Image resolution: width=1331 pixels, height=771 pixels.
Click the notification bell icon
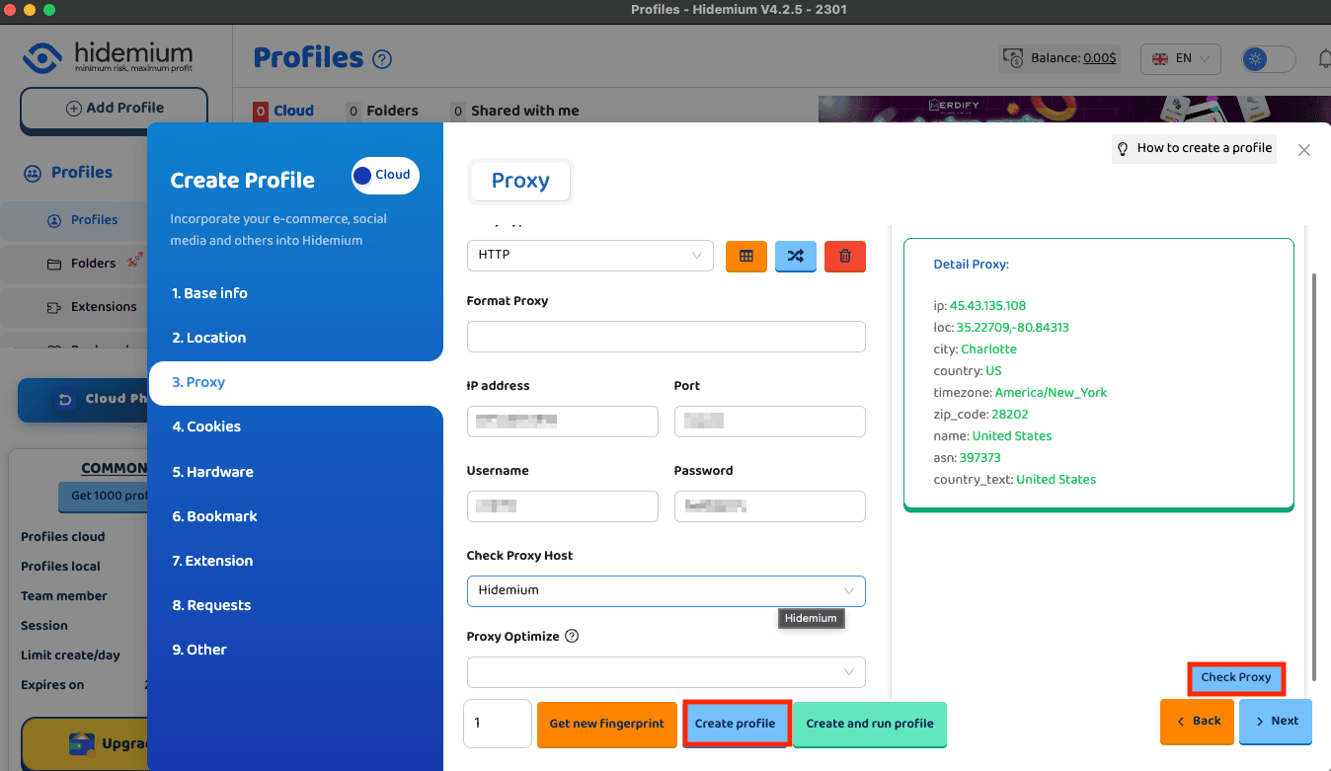[x=1325, y=59]
